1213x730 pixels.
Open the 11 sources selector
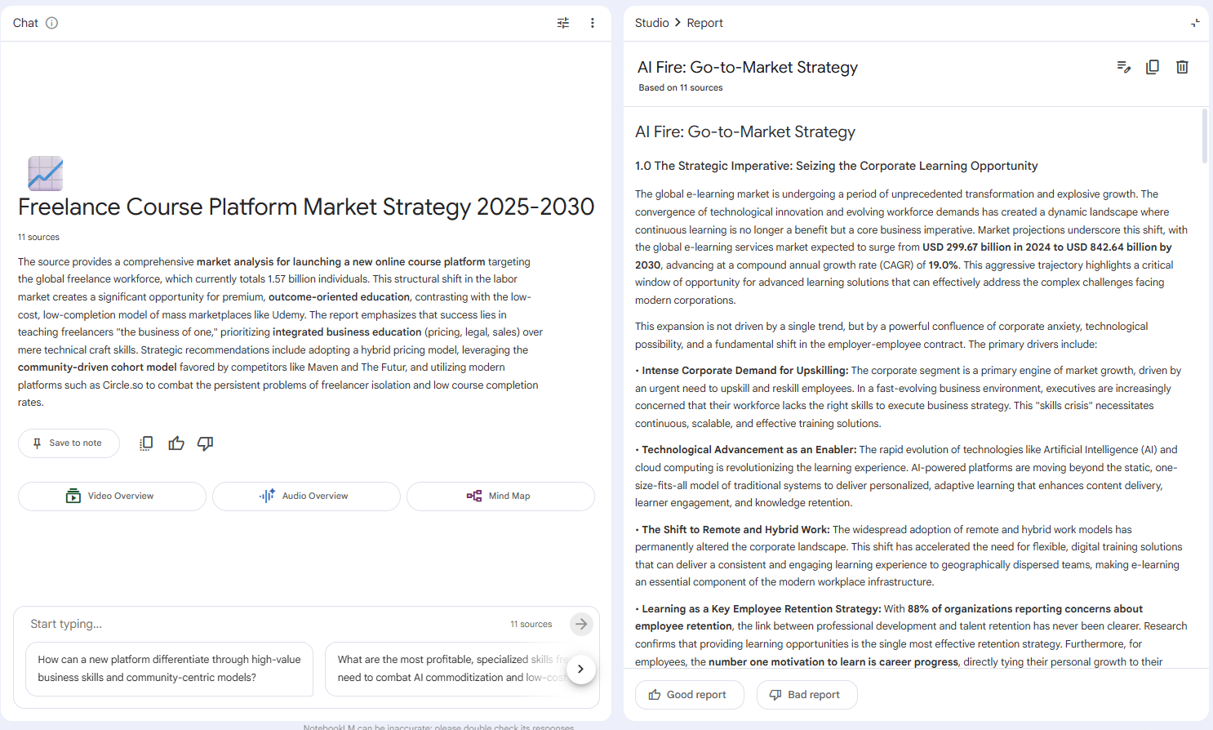pos(531,624)
